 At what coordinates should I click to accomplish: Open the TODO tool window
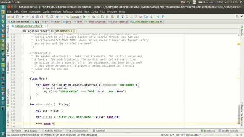click(x=16, y=131)
